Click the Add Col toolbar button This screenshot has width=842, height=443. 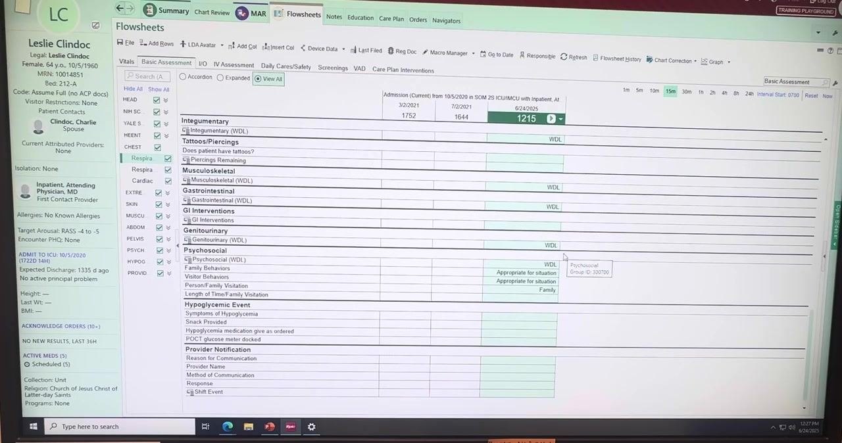pyautogui.click(x=243, y=46)
